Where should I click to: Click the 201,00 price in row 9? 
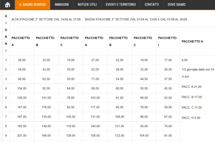(x=22, y=135)
